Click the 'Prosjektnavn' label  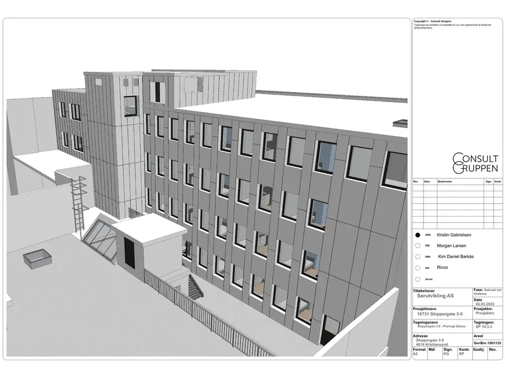425,309
